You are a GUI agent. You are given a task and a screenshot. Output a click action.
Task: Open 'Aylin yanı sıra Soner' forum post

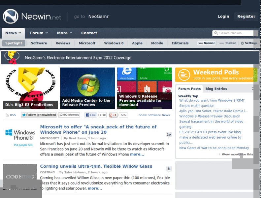pyautogui.click(x=214, y=111)
